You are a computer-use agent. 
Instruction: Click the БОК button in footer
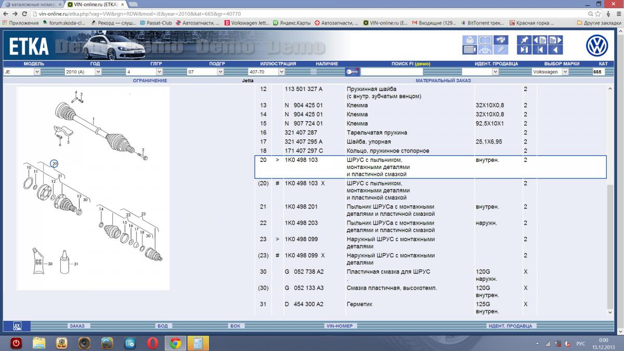(x=235, y=326)
